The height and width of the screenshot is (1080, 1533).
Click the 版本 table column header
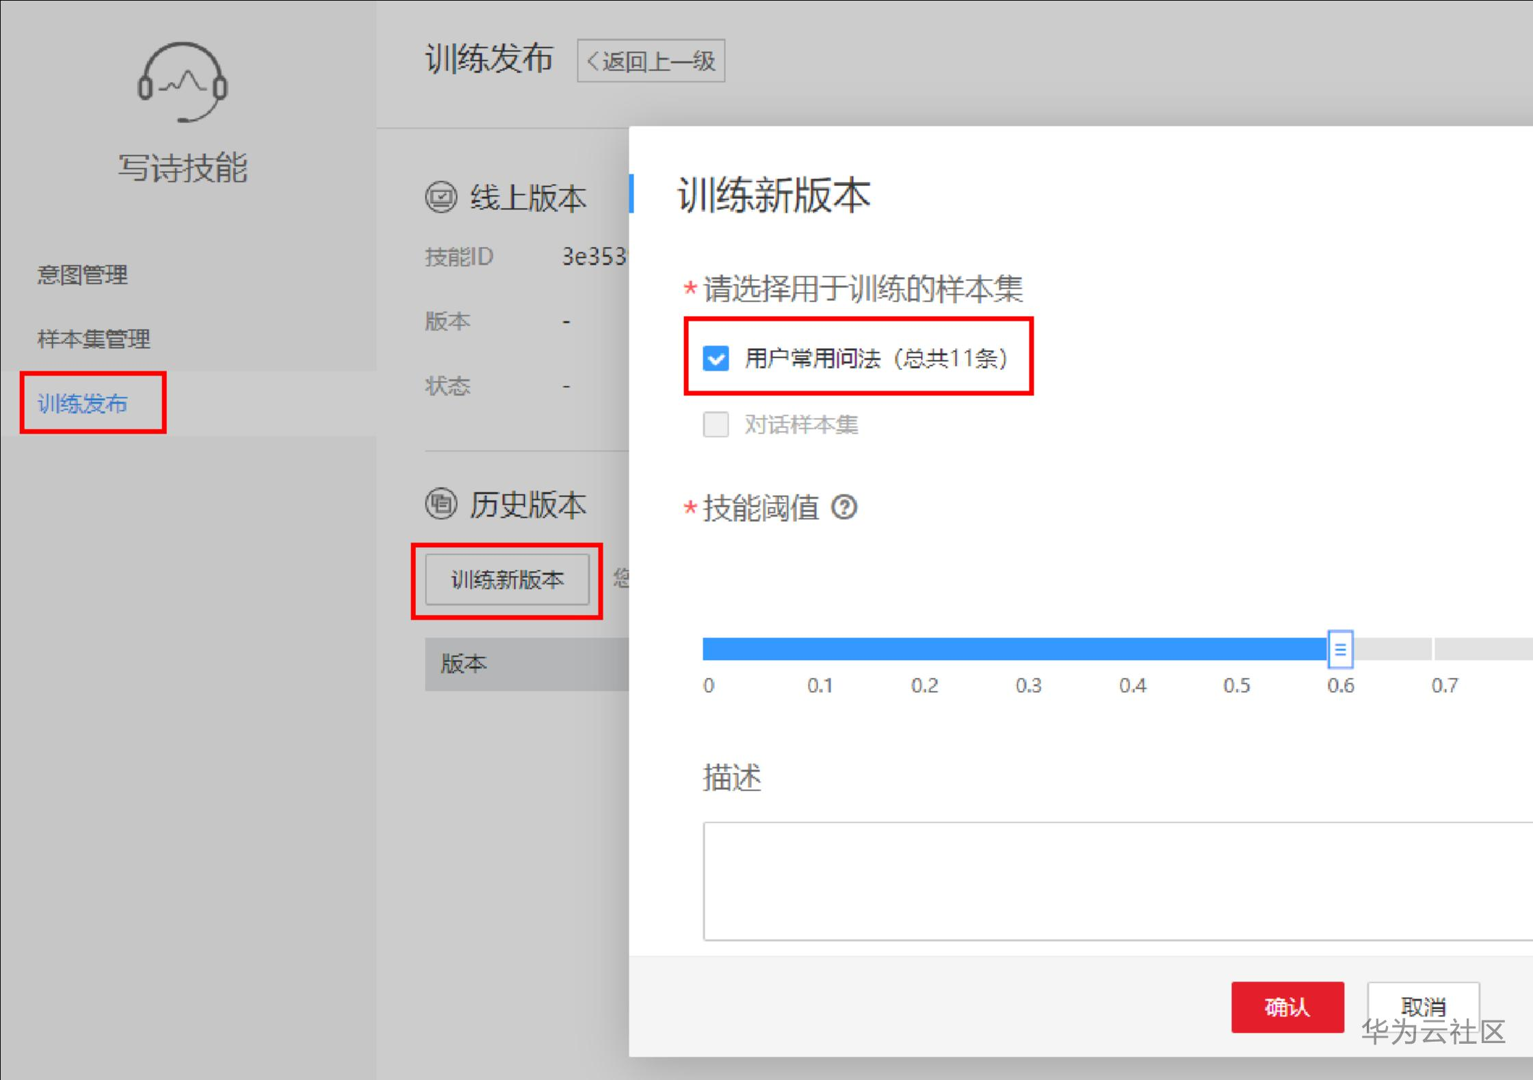click(464, 663)
